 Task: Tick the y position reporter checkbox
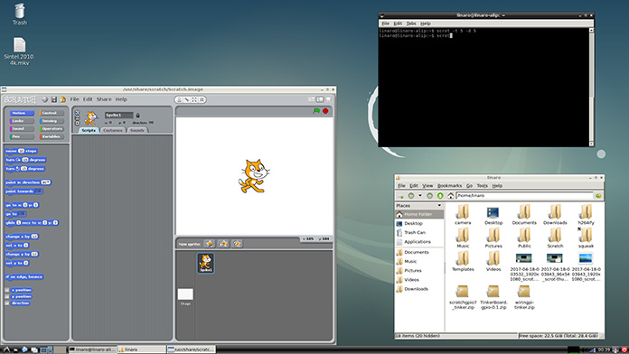pyautogui.click(x=7, y=297)
